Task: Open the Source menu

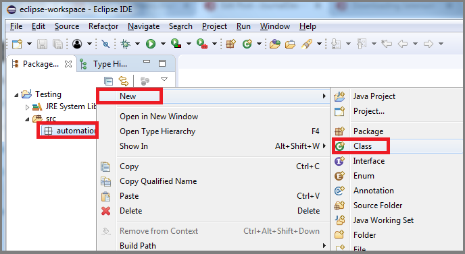Action: click(x=67, y=26)
